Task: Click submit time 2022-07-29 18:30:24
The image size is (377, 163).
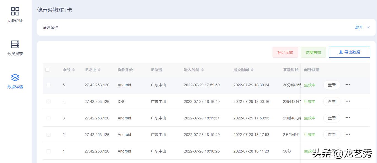Action: [251, 85]
